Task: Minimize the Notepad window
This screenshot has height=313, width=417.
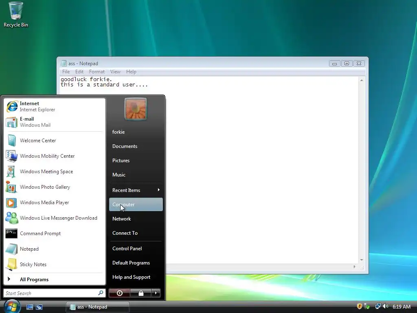Action: [335, 63]
